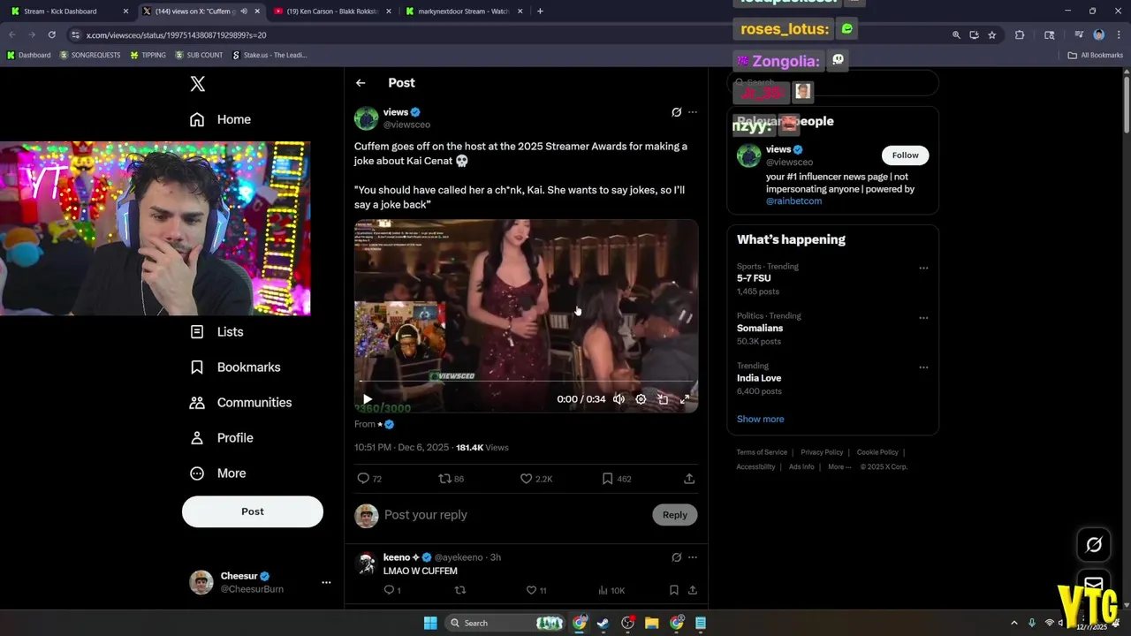Screen dimensions: 1131x636
Task: Open the footer More dropdown
Action: [x=839, y=466]
